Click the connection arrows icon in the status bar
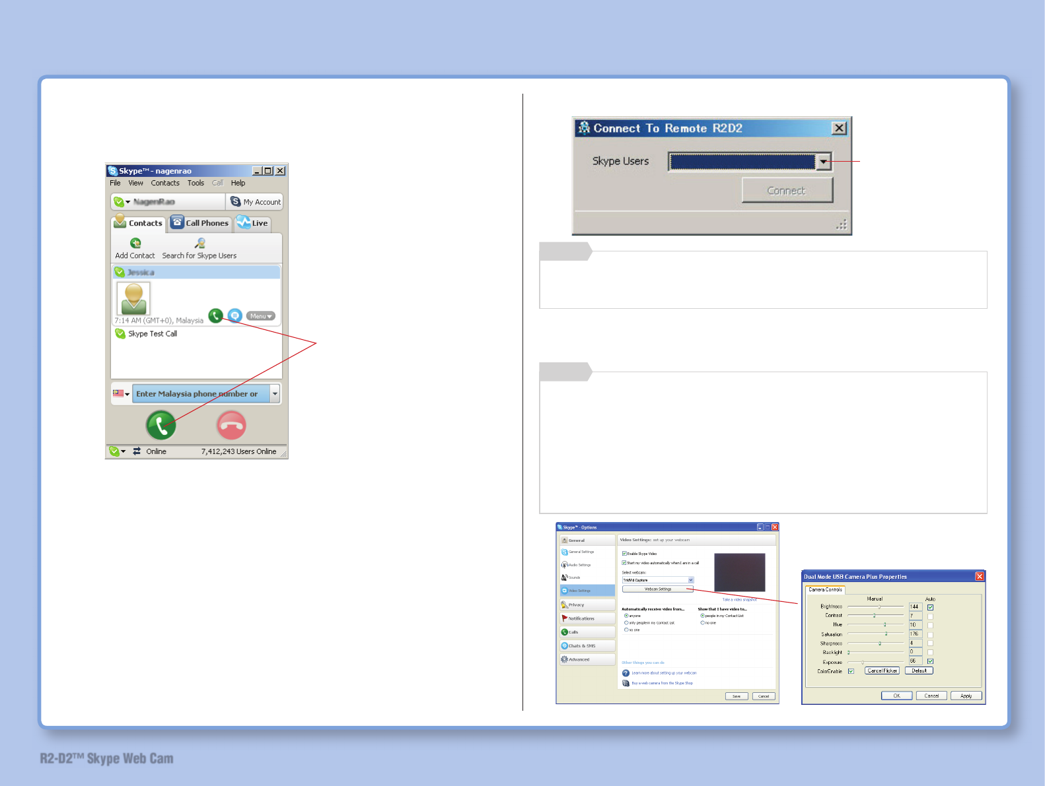 click(137, 451)
